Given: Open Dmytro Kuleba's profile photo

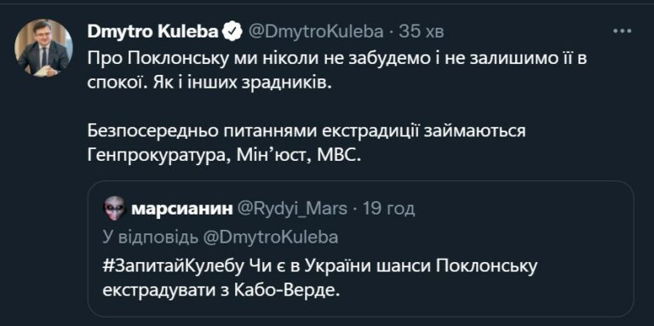Looking at the screenshot, I should click(43, 48).
